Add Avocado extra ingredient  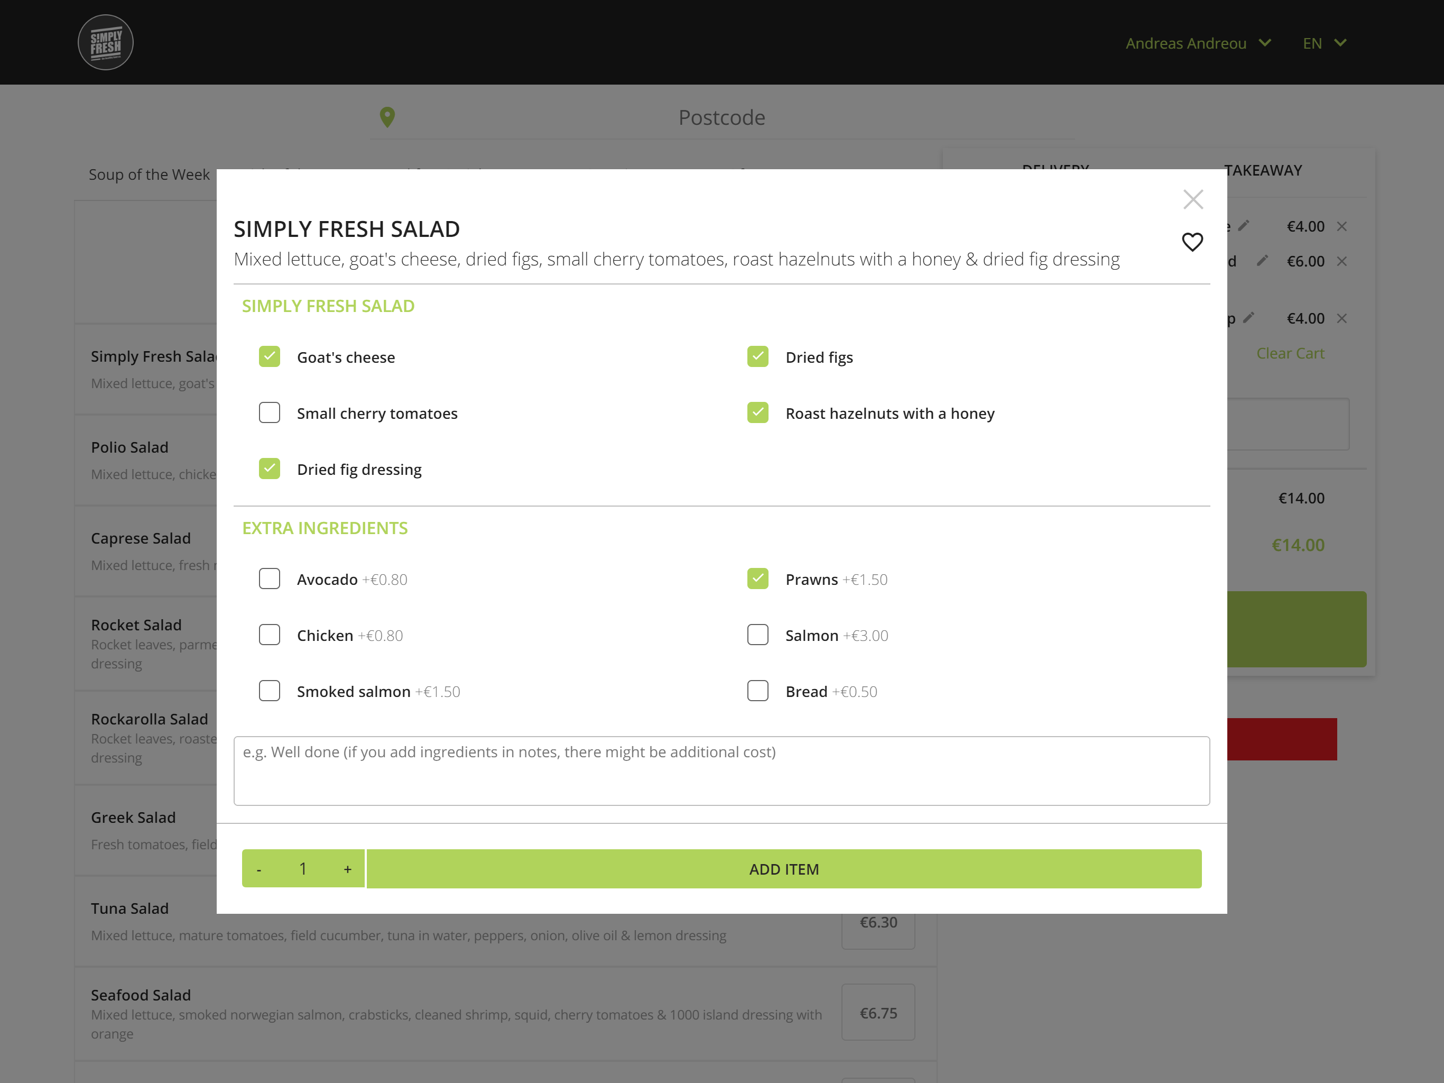[269, 579]
